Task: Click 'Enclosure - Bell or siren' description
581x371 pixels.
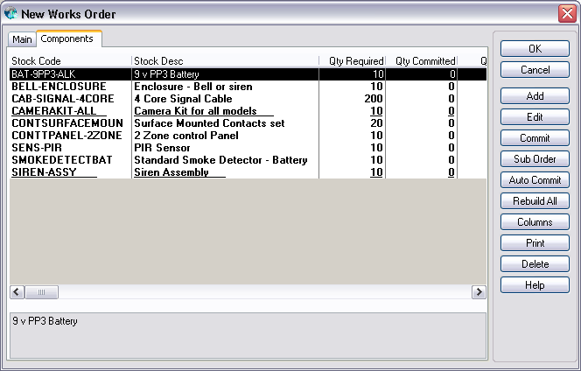Action: [x=193, y=87]
